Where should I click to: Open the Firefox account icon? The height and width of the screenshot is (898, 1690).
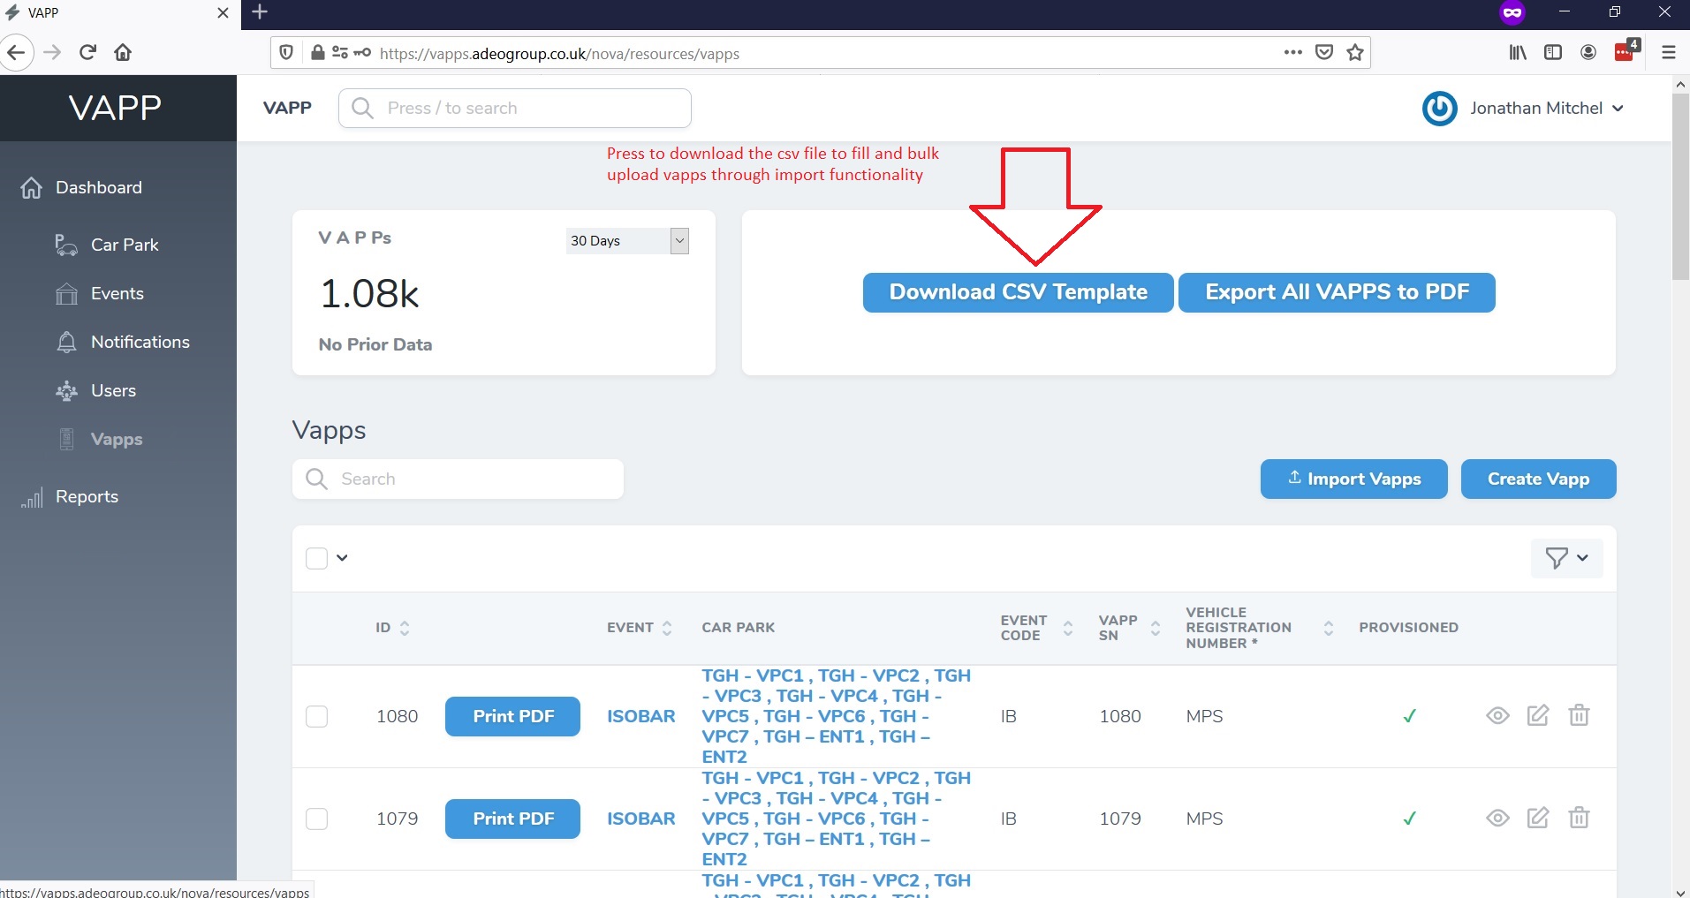1588,53
